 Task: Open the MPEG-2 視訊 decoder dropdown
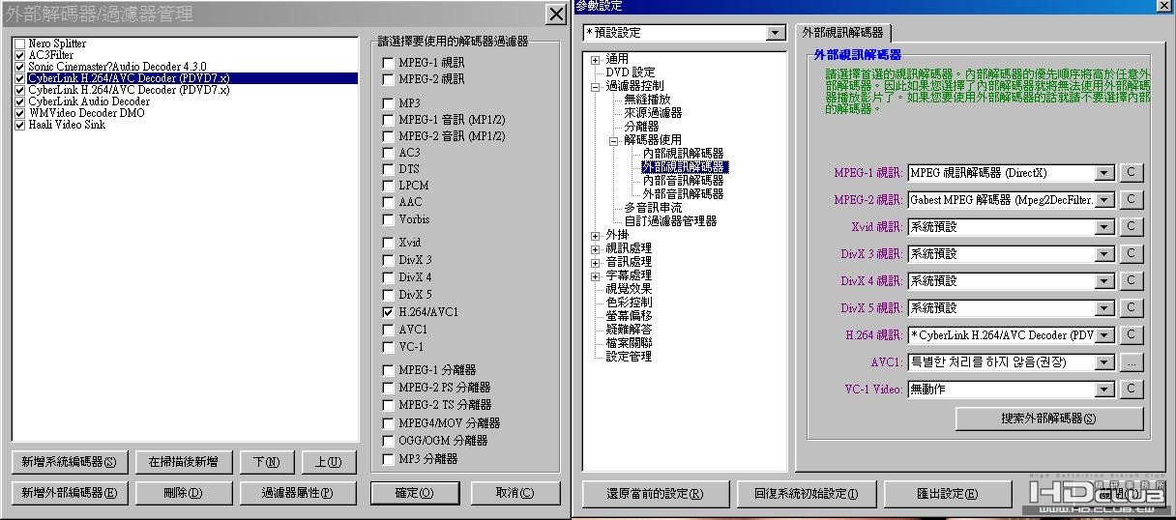coord(1104,200)
